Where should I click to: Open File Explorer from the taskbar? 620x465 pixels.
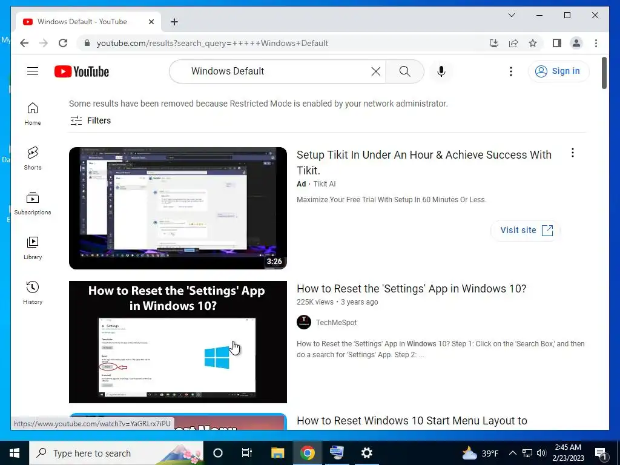pos(277,453)
